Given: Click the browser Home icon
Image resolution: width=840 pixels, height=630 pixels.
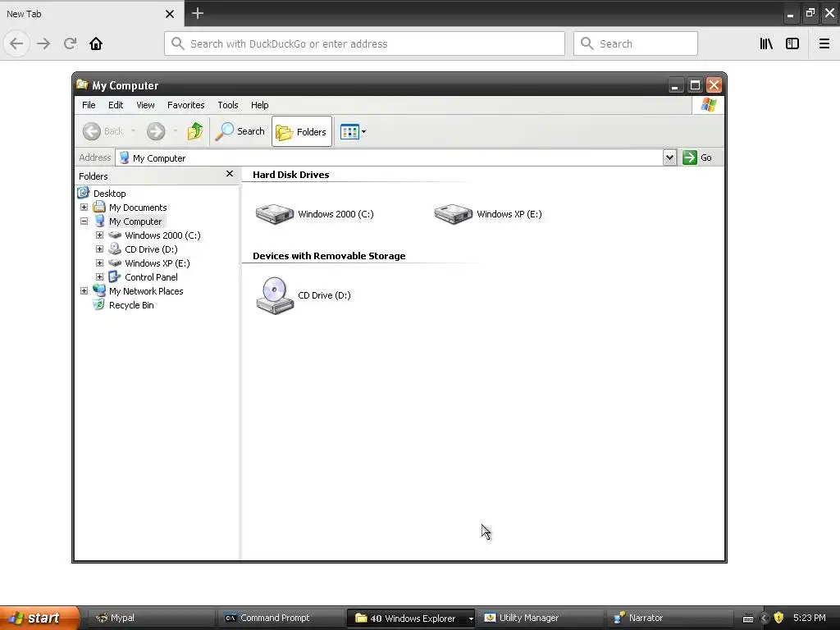Looking at the screenshot, I should coord(96,43).
